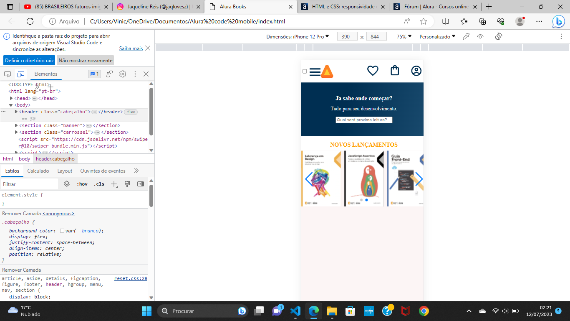This screenshot has height=321, width=570.
Task: Toggle .cls class editor
Action: (99, 184)
